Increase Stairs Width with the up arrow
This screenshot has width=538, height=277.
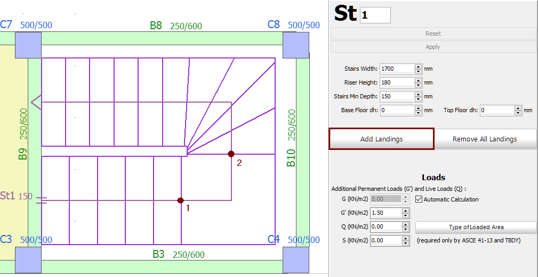point(419,66)
